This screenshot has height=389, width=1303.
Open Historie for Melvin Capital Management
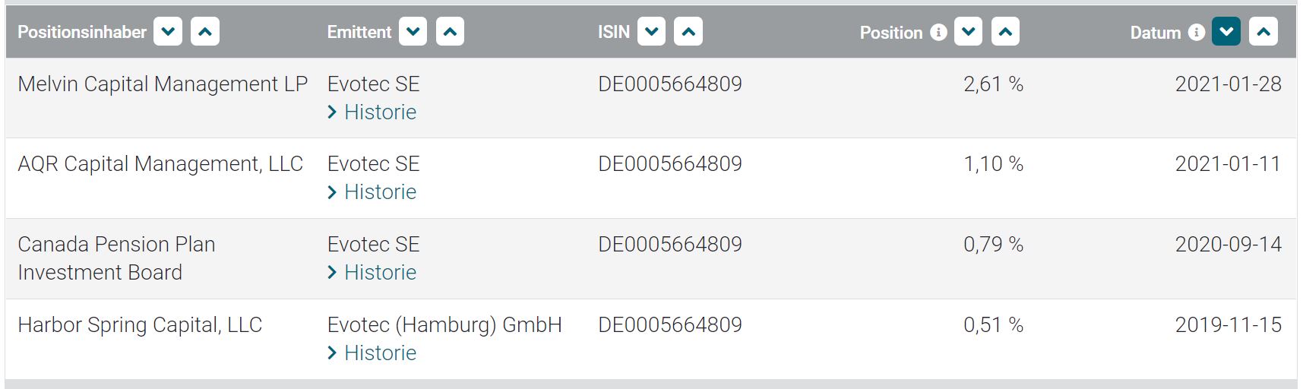pyautogui.click(x=379, y=112)
